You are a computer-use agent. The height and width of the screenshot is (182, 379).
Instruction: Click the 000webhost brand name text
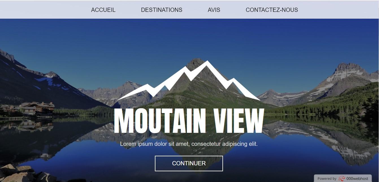[x=357, y=179]
